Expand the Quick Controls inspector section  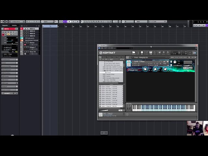click(x=9, y=90)
